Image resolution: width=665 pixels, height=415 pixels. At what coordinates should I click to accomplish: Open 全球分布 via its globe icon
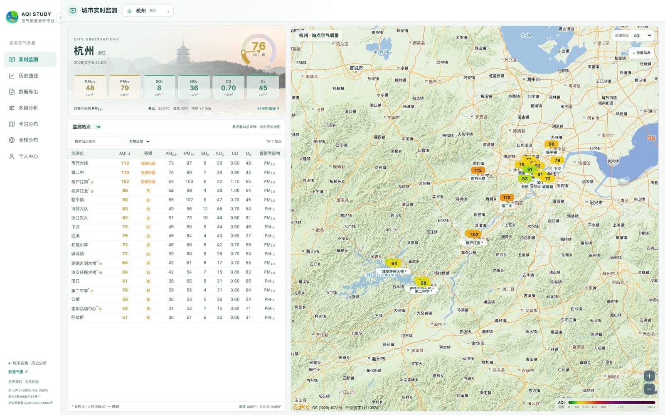coord(12,140)
